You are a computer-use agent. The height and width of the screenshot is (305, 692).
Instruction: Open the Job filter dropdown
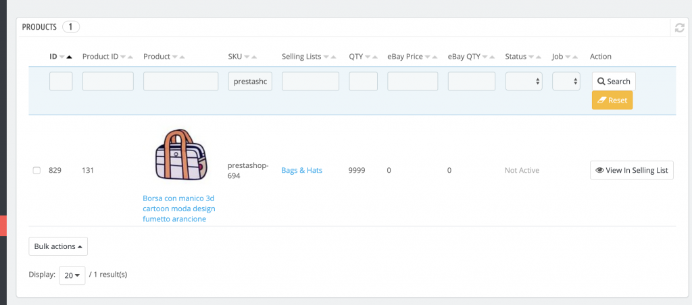click(566, 82)
